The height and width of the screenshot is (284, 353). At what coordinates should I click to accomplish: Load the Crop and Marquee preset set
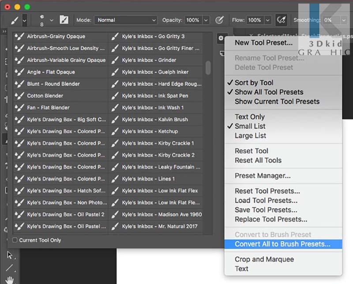pyautogui.click(x=283, y=259)
